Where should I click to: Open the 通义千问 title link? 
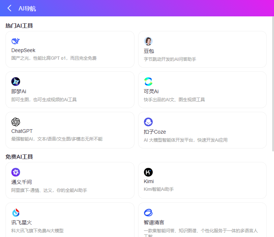click(x=22, y=182)
